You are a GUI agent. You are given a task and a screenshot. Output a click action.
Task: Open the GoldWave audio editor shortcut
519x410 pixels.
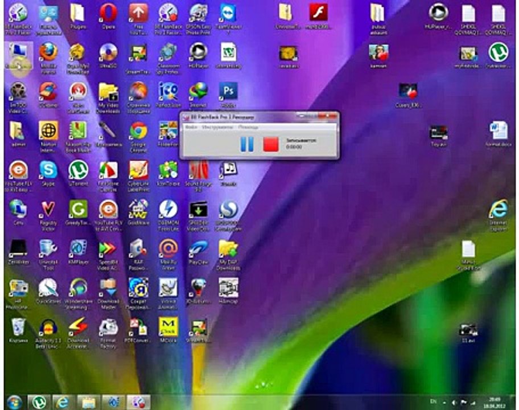coord(138,212)
